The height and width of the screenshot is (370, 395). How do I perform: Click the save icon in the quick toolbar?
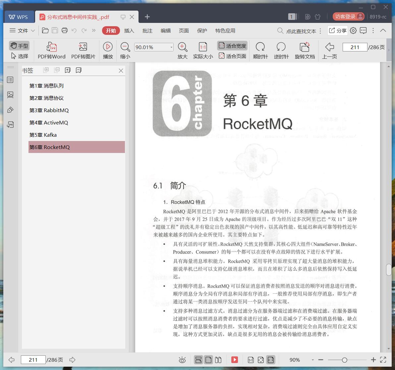pyautogui.click(x=55, y=31)
